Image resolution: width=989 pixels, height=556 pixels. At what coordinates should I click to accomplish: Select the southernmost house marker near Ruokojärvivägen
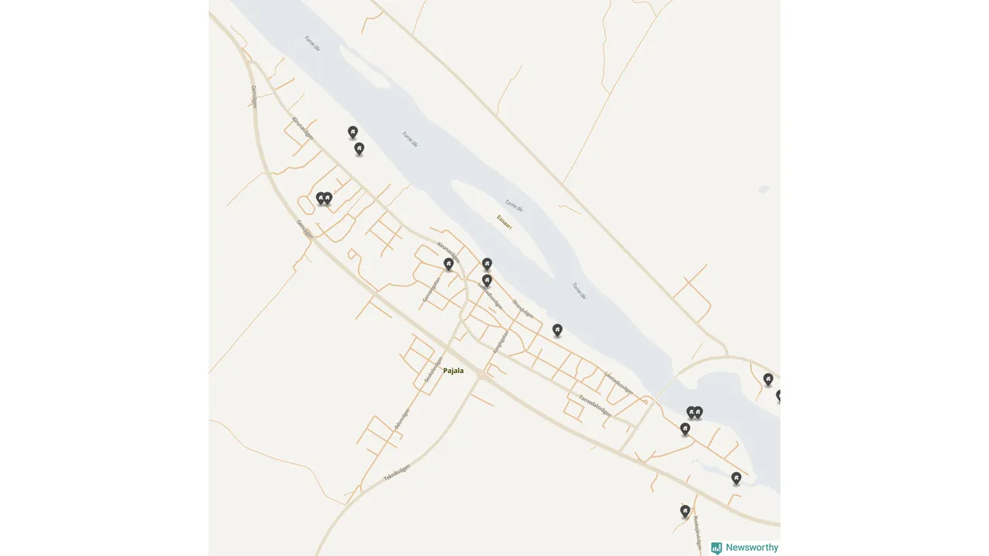685,511
